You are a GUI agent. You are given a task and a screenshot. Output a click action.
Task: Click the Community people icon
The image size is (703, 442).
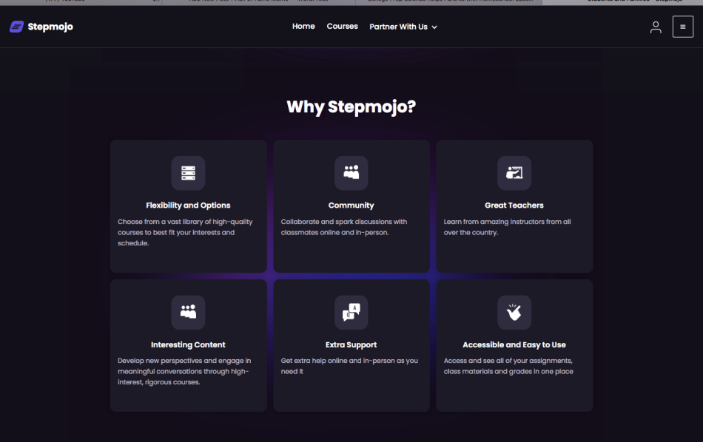coord(351,173)
